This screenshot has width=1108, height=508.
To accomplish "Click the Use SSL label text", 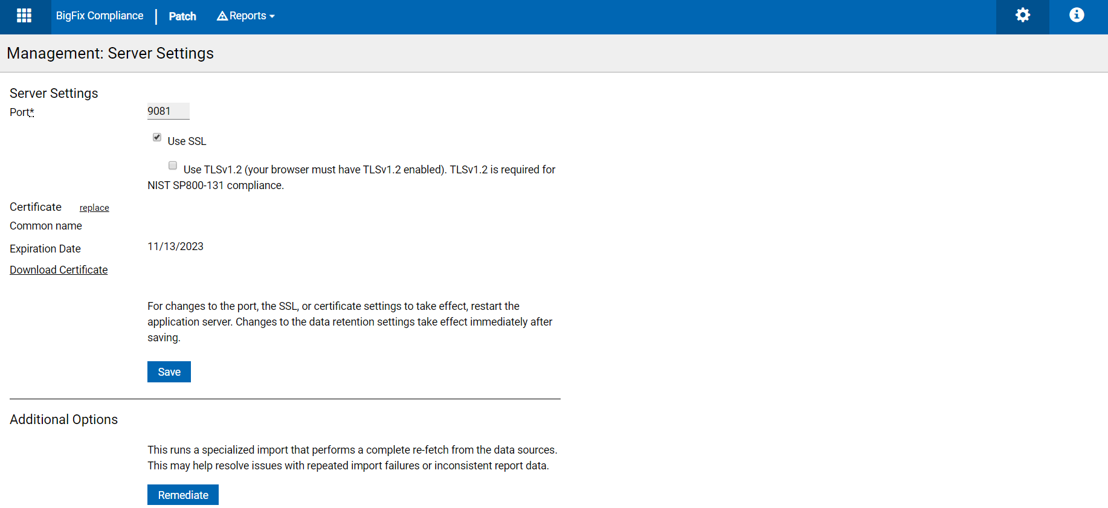I will 187,141.
